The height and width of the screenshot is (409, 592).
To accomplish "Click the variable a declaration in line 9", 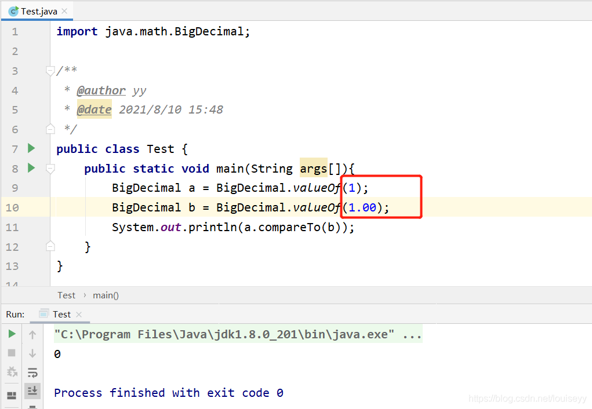I will click(192, 188).
